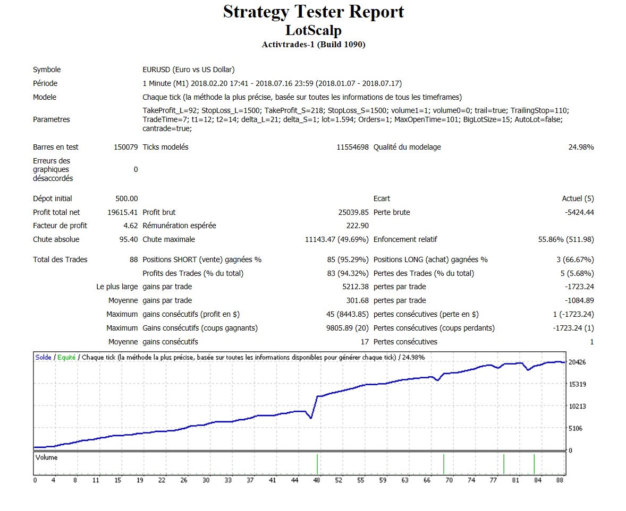Click the green 'Equité' legend label
This screenshot has height=511, width=626.
[x=66, y=358]
